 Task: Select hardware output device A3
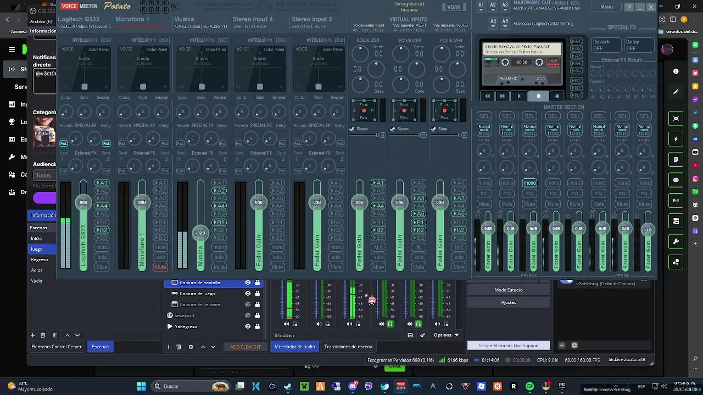[x=505, y=6]
